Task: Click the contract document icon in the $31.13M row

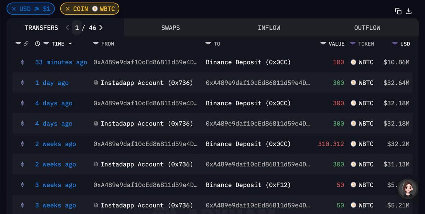Action: tap(96, 164)
